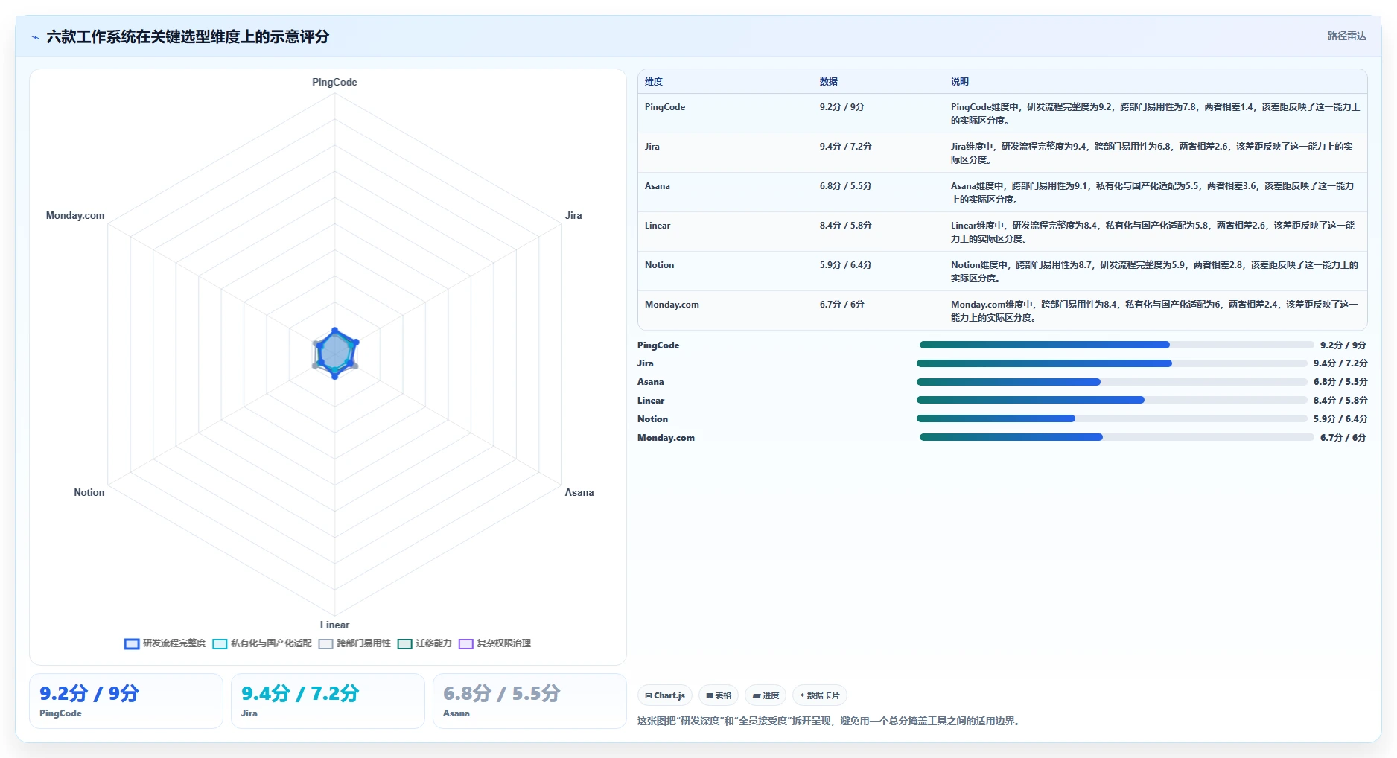Click 8.4分 / 5.8分 in the table's Linear row
This screenshot has width=1397, height=758.
(x=846, y=226)
